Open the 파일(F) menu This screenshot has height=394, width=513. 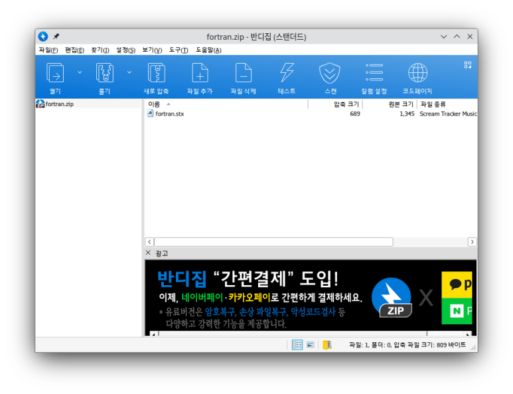point(48,50)
